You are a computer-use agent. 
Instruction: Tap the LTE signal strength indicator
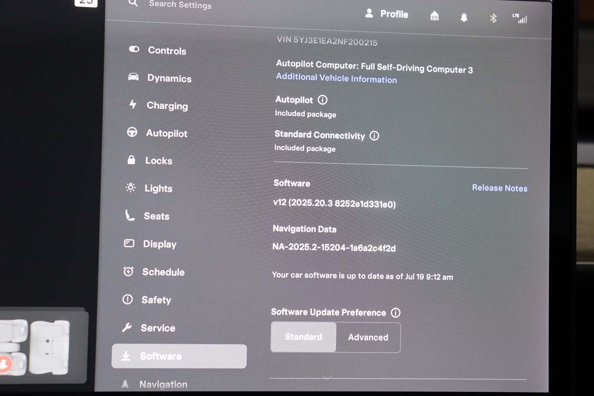[520, 19]
